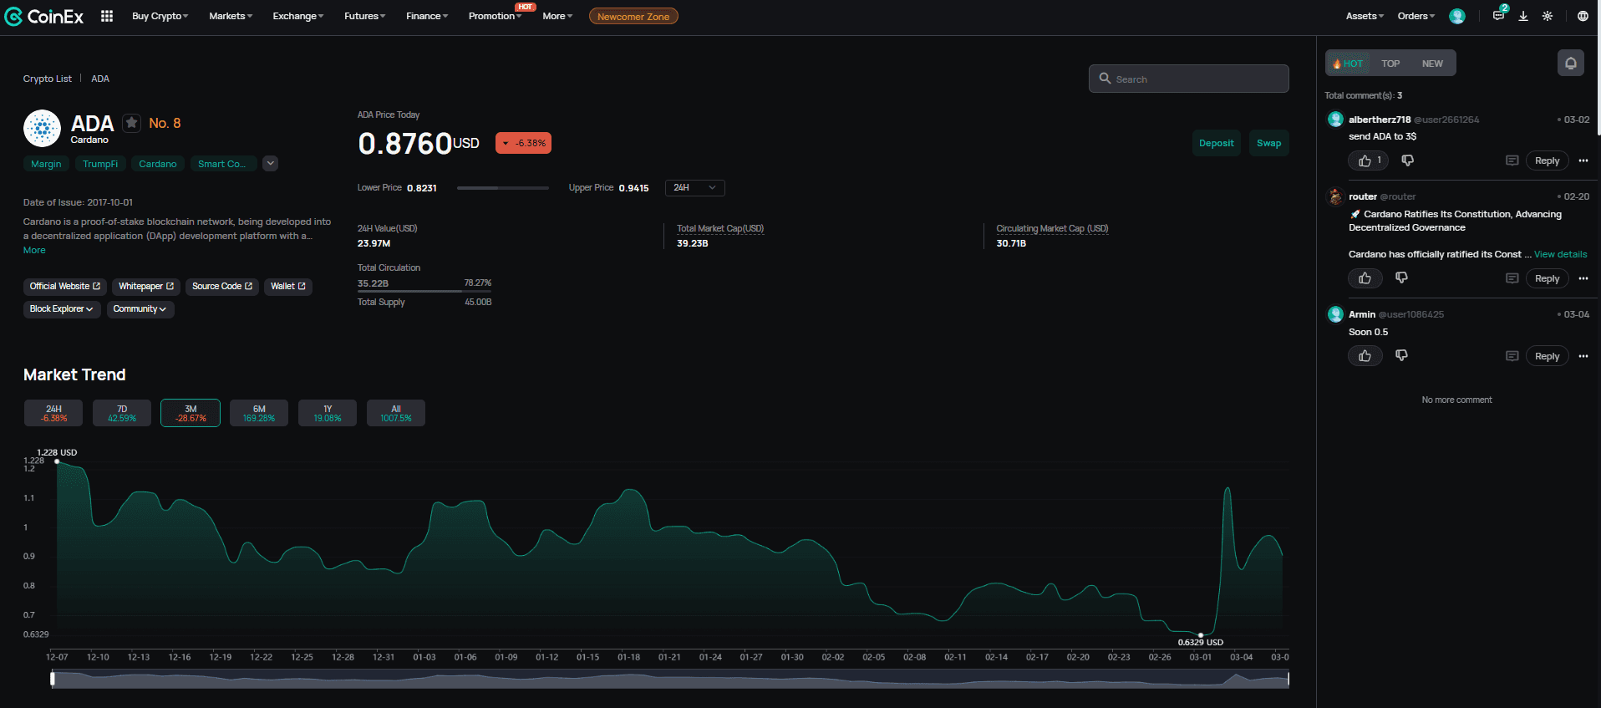Expand the Community dropdown
1601x708 pixels.
click(x=140, y=309)
